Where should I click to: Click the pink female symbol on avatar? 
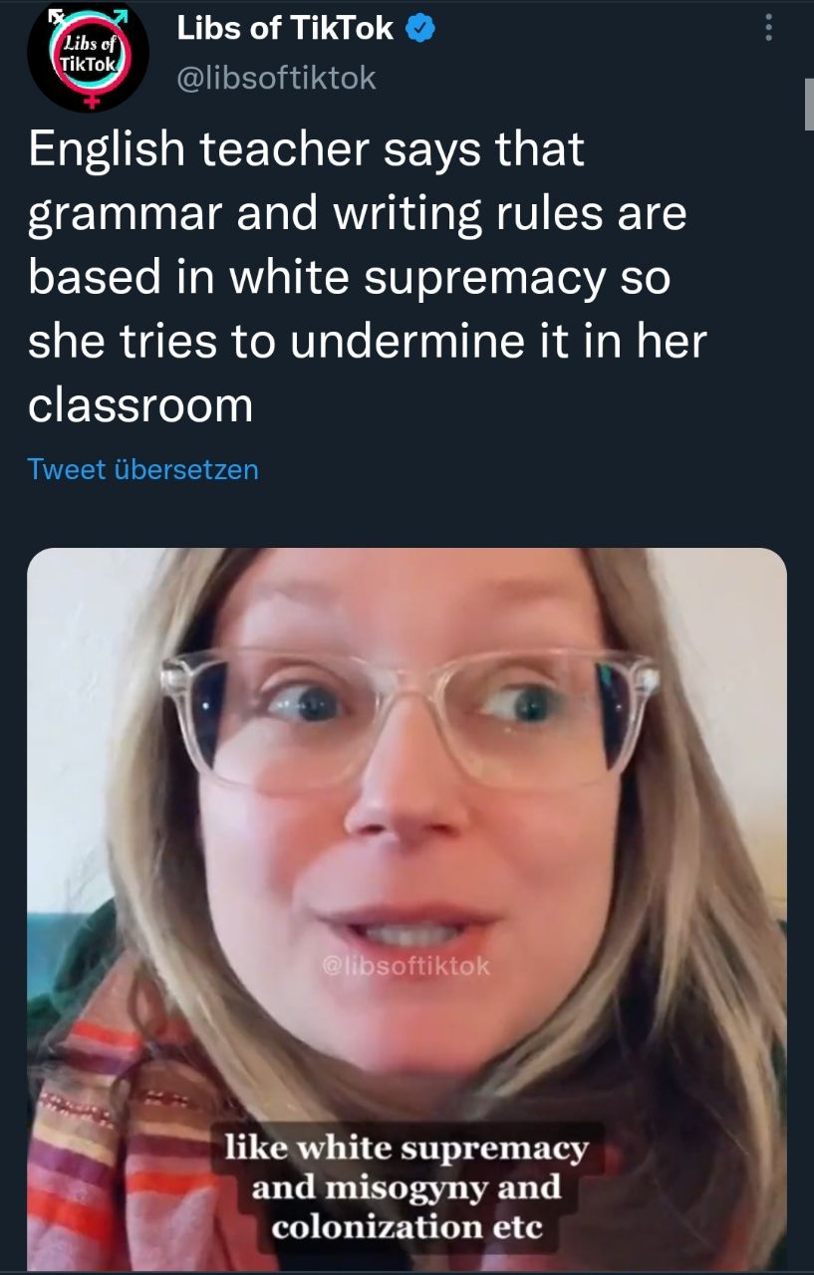93,100
